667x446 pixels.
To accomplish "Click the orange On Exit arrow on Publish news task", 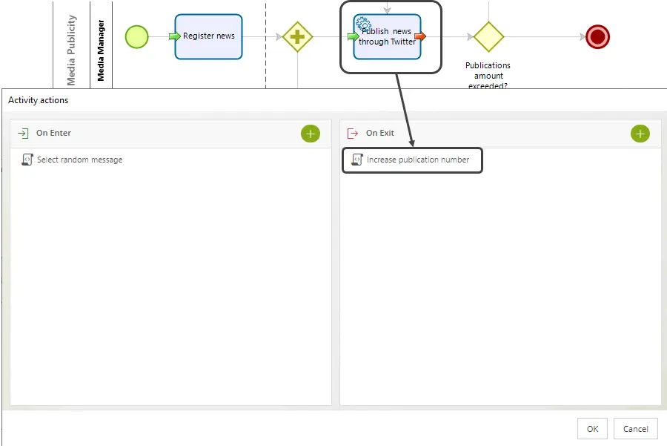I will [420, 36].
